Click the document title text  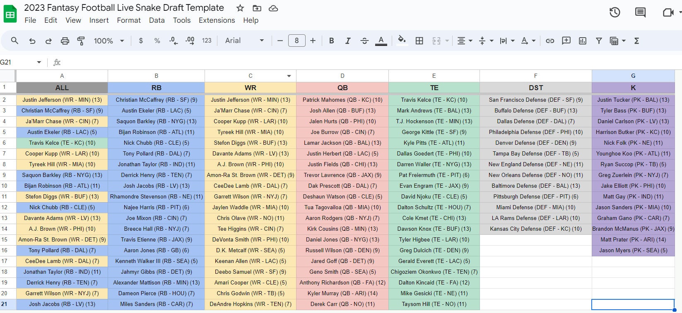point(124,7)
